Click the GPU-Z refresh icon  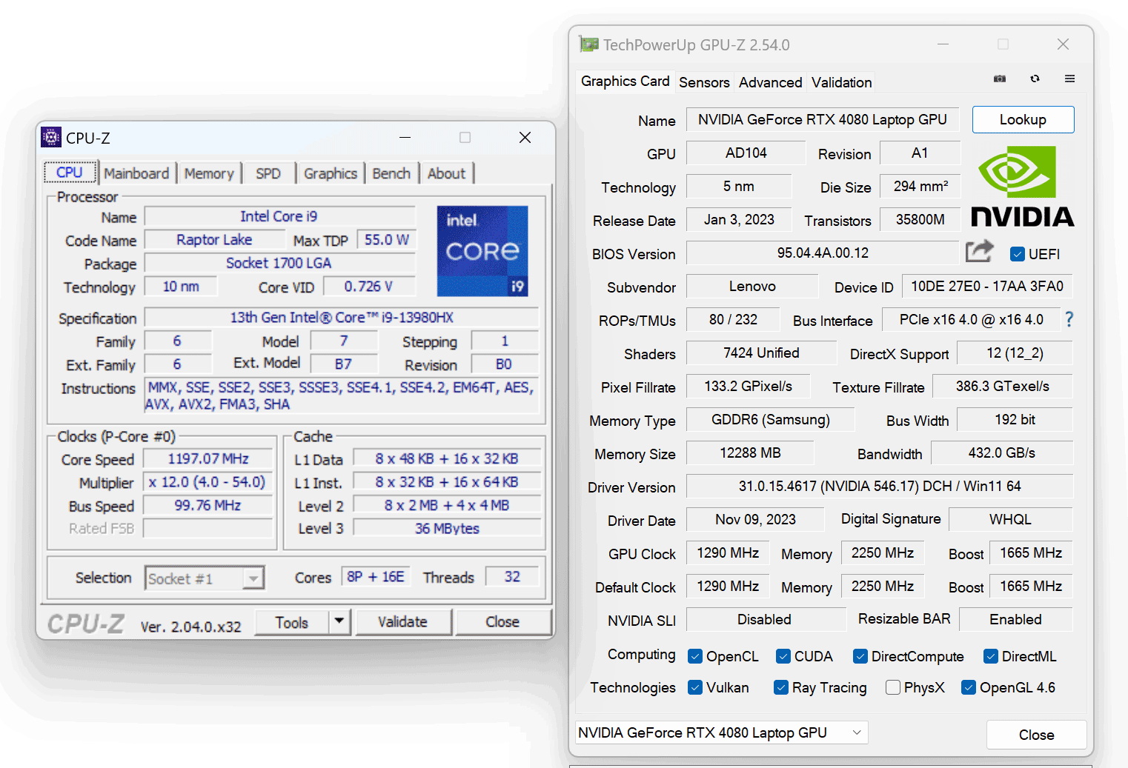click(1035, 79)
